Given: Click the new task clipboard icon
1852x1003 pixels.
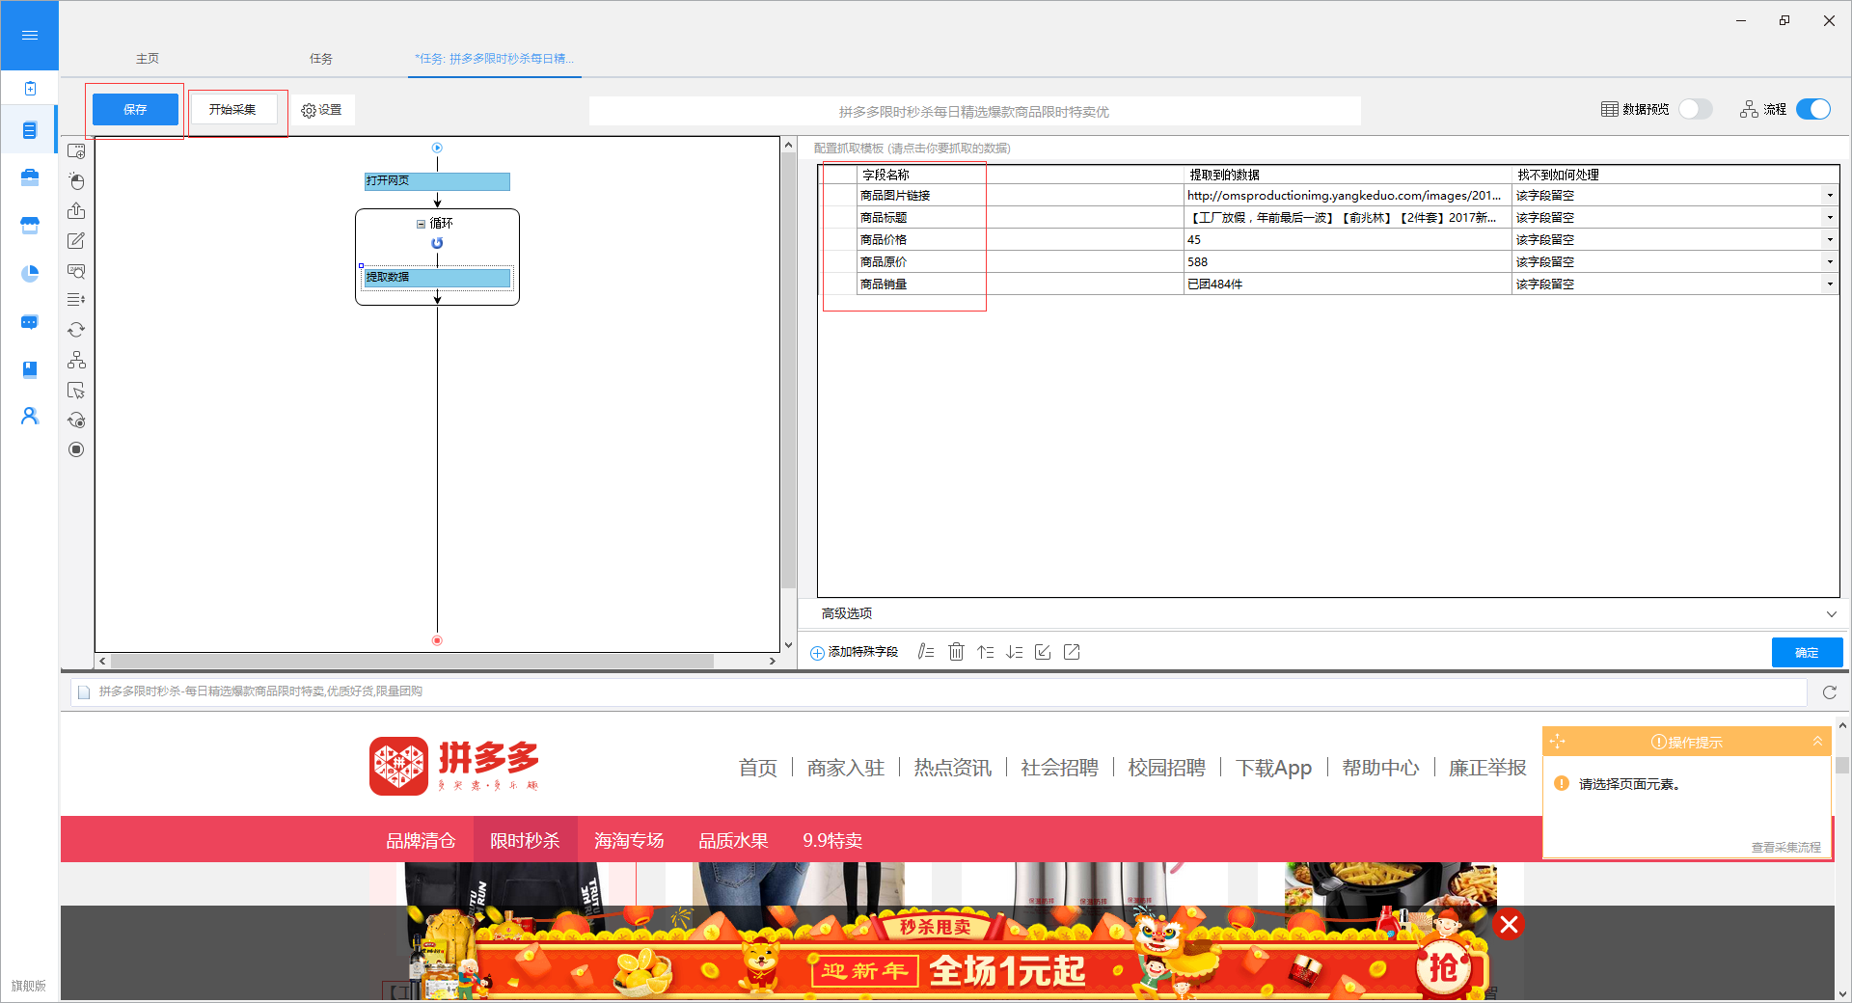Looking at the screenshot, I should (x=30, y=89).
